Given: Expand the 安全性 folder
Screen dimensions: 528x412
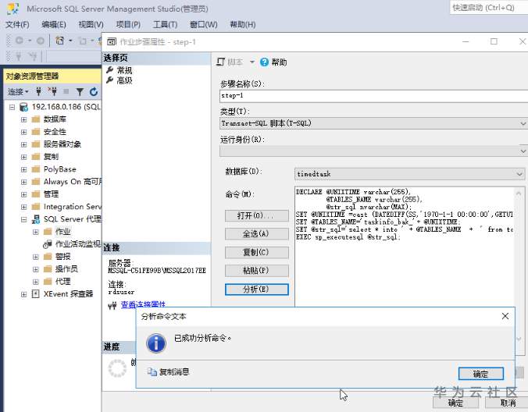Looking at the screenshot, I should click(23, 132).
